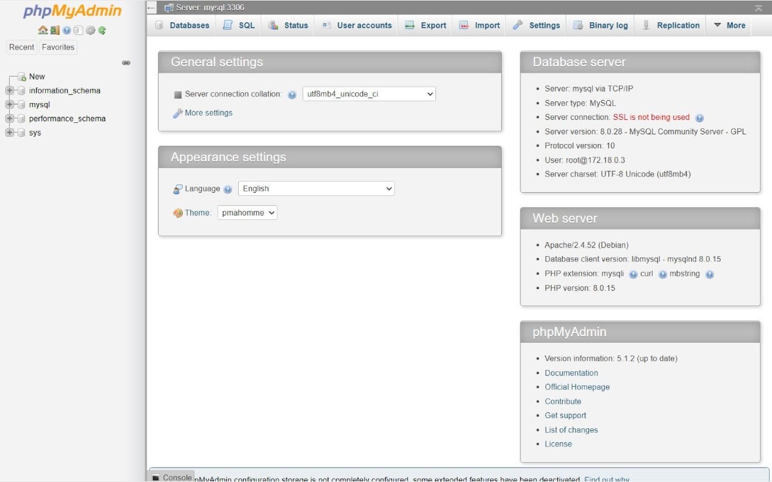Click help icon beside mysqli PHP extension
The height and width of the screenshot is (482, 772).
632,274
